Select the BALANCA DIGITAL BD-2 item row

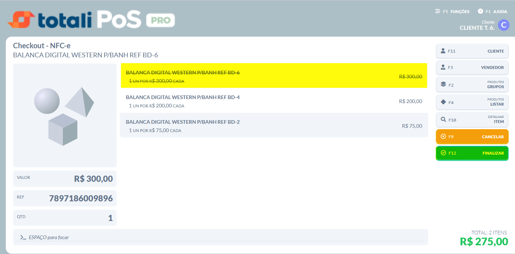tap(274, 125)
